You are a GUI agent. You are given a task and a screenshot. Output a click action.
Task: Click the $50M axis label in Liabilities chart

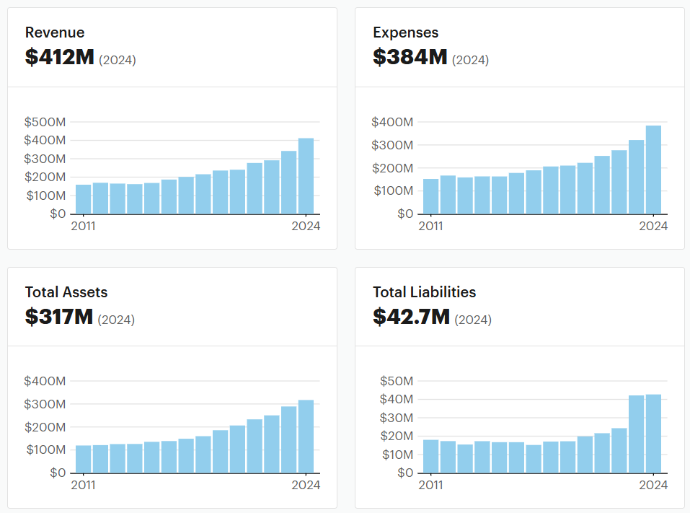[x=396, y=381]
